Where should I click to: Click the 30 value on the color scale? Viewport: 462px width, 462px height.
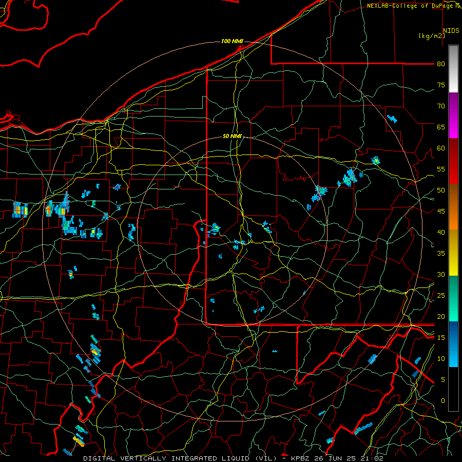(441, 274)
